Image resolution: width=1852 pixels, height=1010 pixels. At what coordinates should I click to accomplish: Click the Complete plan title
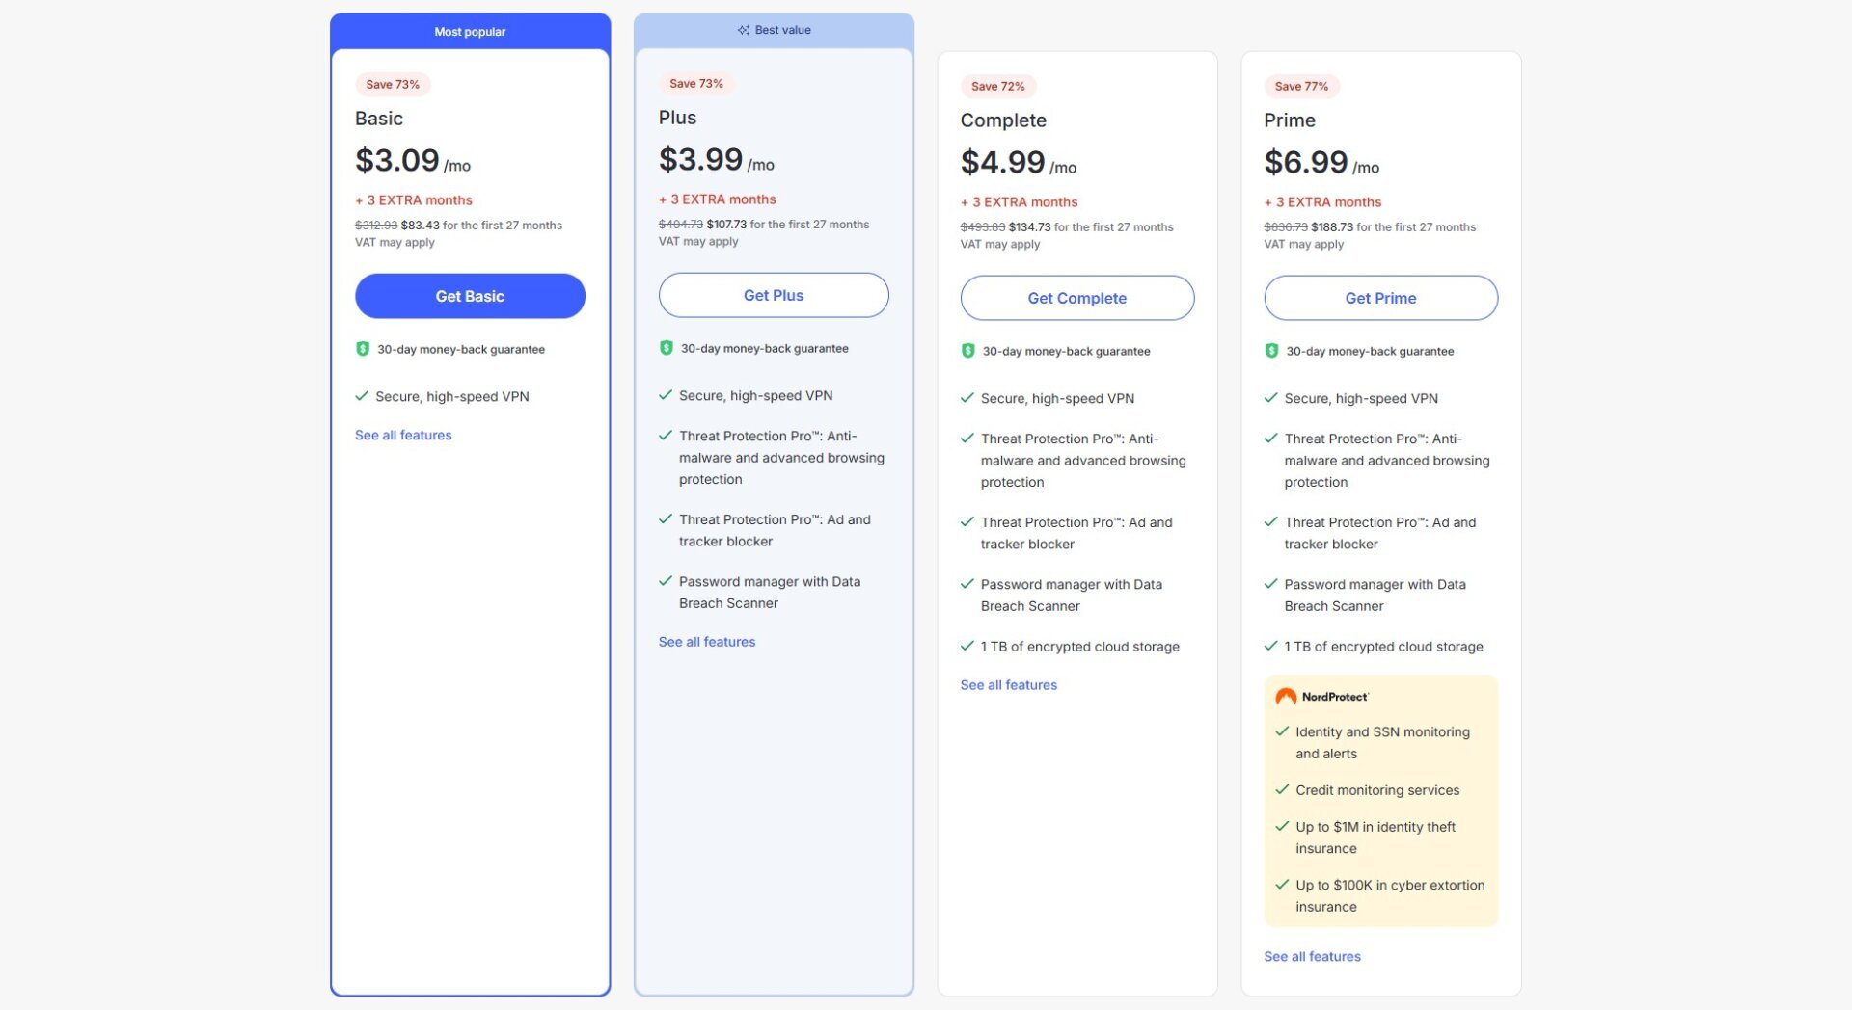(1003, 120)
